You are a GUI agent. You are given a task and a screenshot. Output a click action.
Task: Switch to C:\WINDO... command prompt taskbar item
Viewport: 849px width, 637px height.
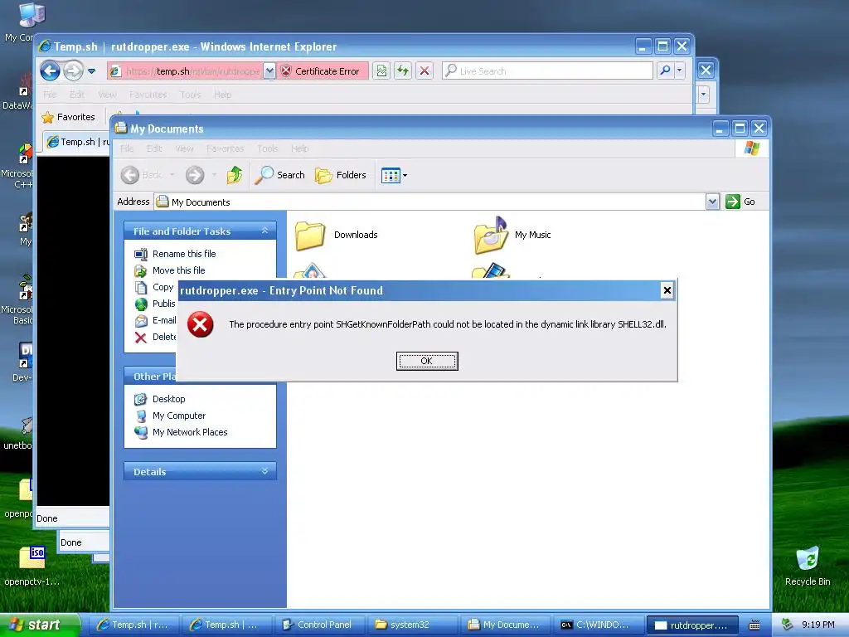(597, 625)
